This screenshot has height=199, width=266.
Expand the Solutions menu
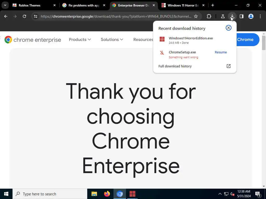point(112,39)
